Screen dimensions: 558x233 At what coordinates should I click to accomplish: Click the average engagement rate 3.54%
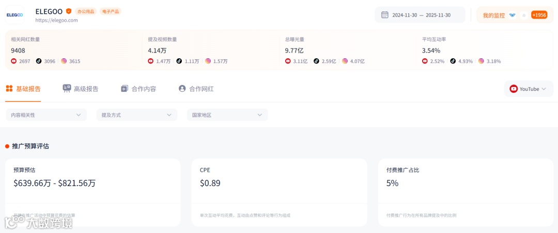pos(431,51)
